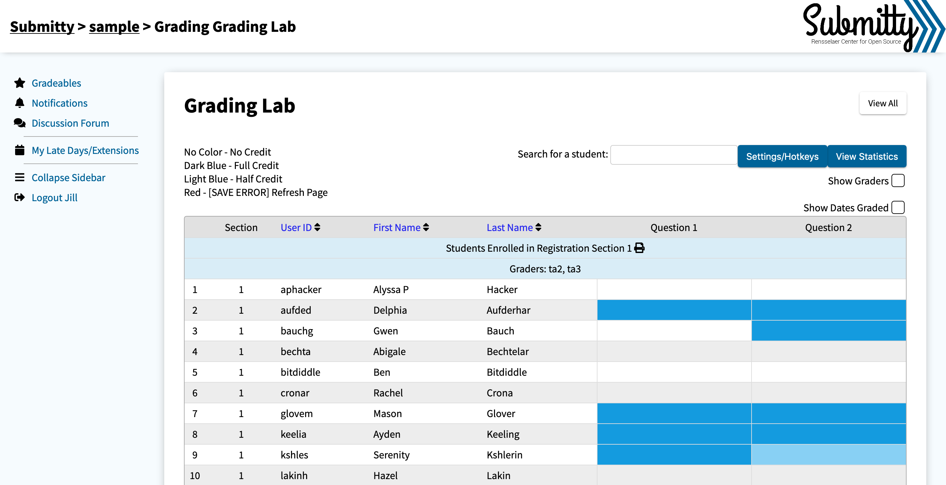Click the Submitty logo
The image size is (946, 485).
(873, 26)
